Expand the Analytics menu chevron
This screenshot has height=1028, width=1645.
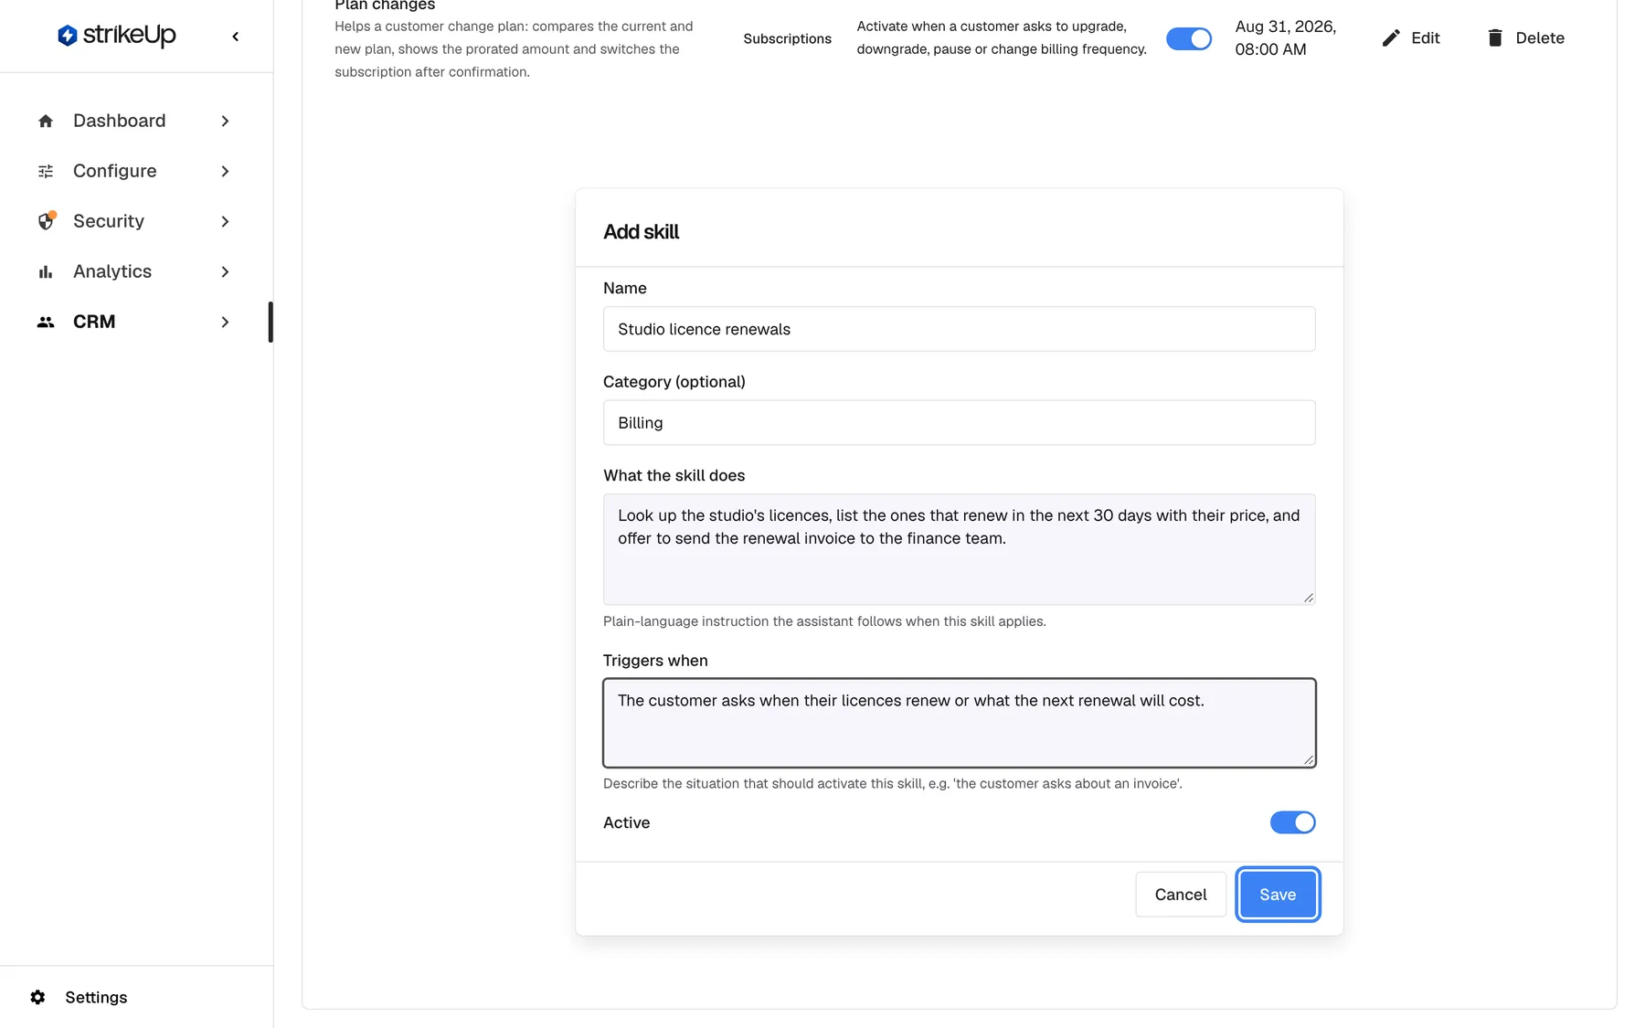tap(225, 271)
